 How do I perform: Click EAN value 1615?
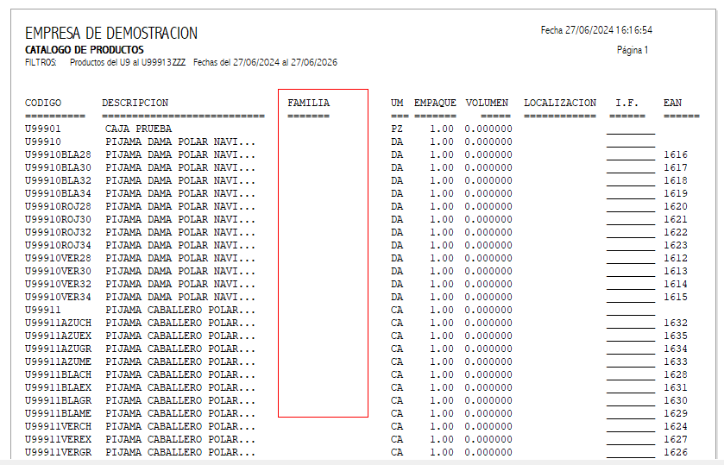pos(676,297)
